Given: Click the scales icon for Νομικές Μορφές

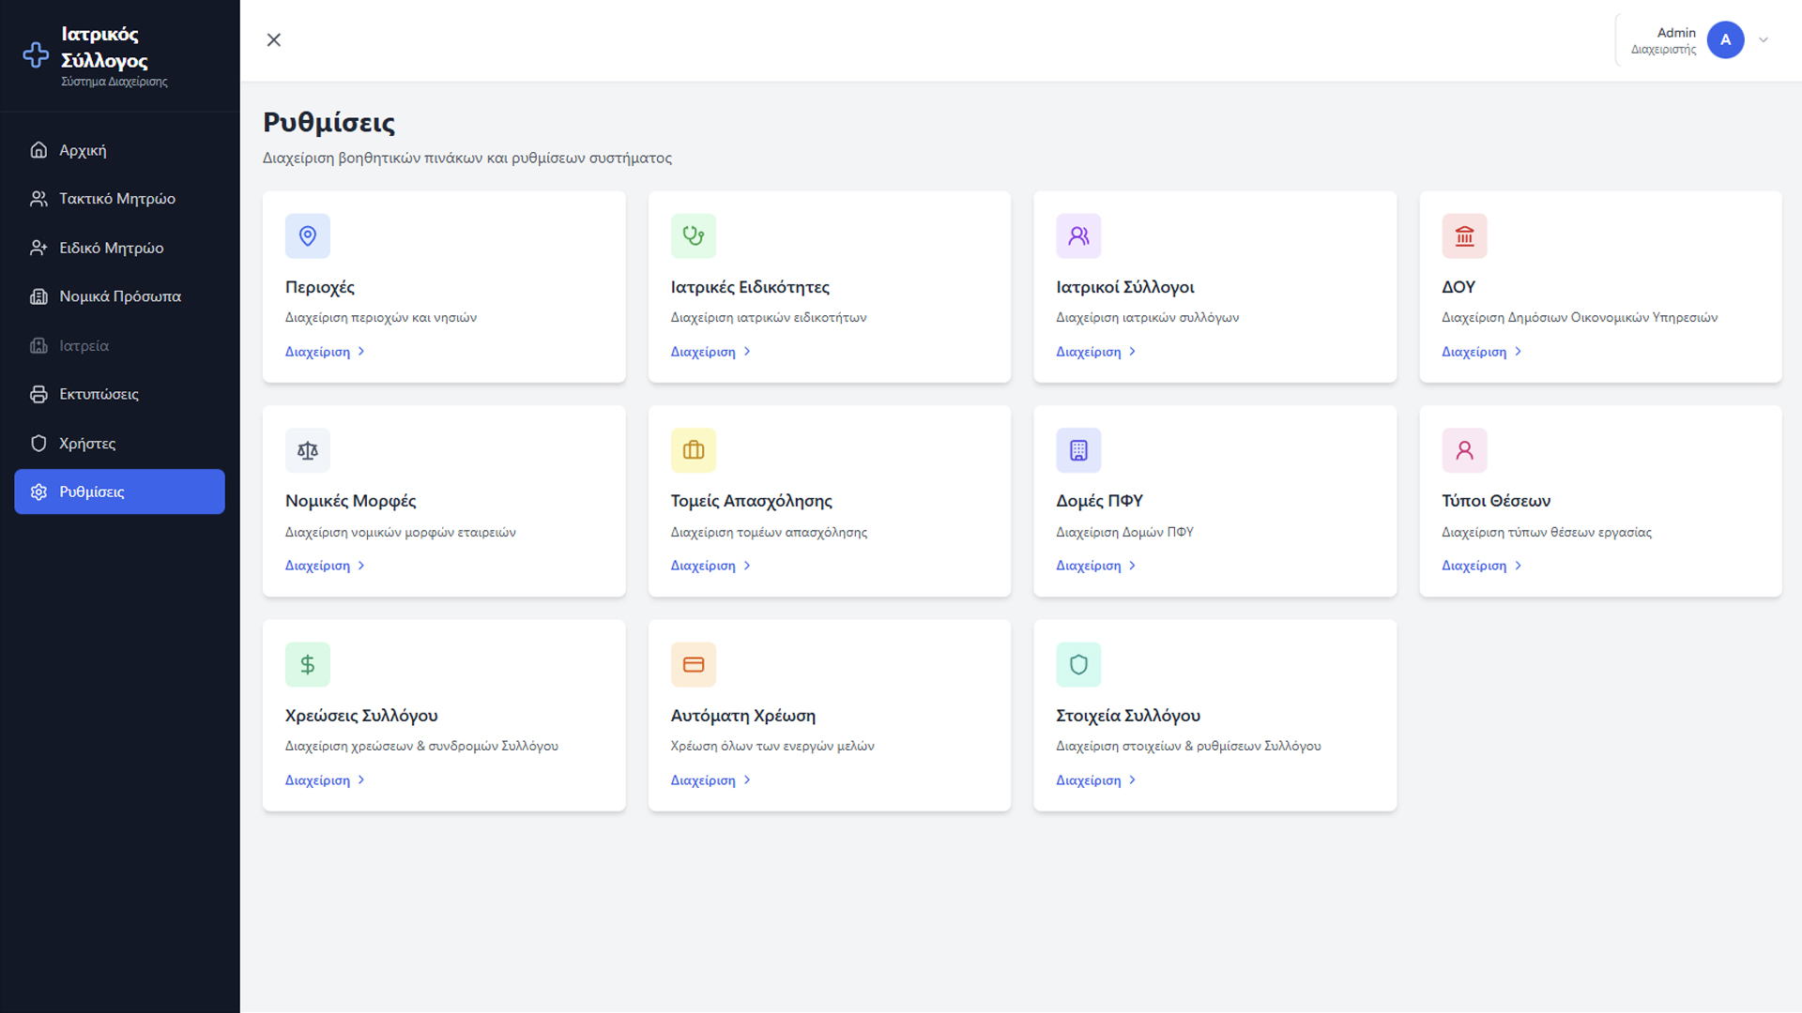Looking at the screenshot, I should tap(307, 450).
